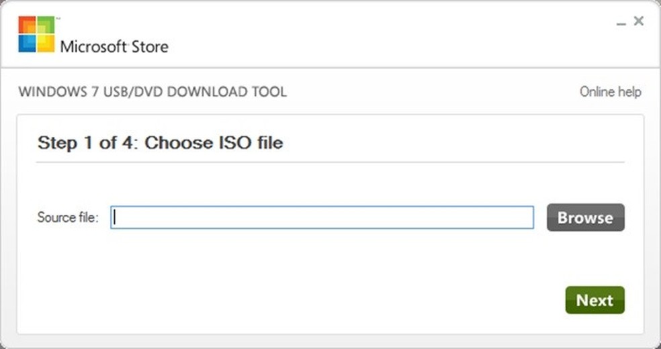Close the download tool with the X
The width and height of the screenshot is (661, 349).
(x=639, y=21)
